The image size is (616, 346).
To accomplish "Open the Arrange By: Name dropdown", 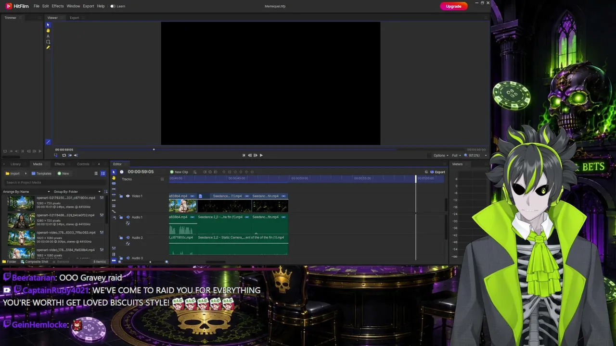I will click(x=26, y=192).
